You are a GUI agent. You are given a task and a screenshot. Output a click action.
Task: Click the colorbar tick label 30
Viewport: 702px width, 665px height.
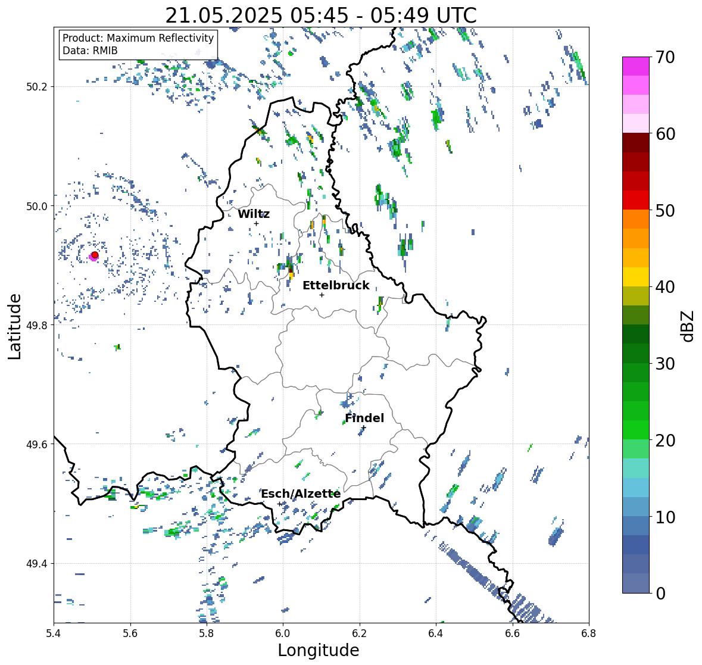tap(665, 363)
